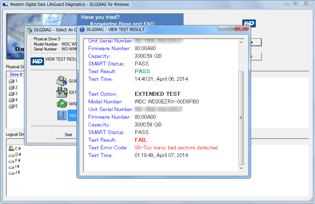Select physical drive 2 in the drive list
The image size is (315, 204).
[14, 87]
